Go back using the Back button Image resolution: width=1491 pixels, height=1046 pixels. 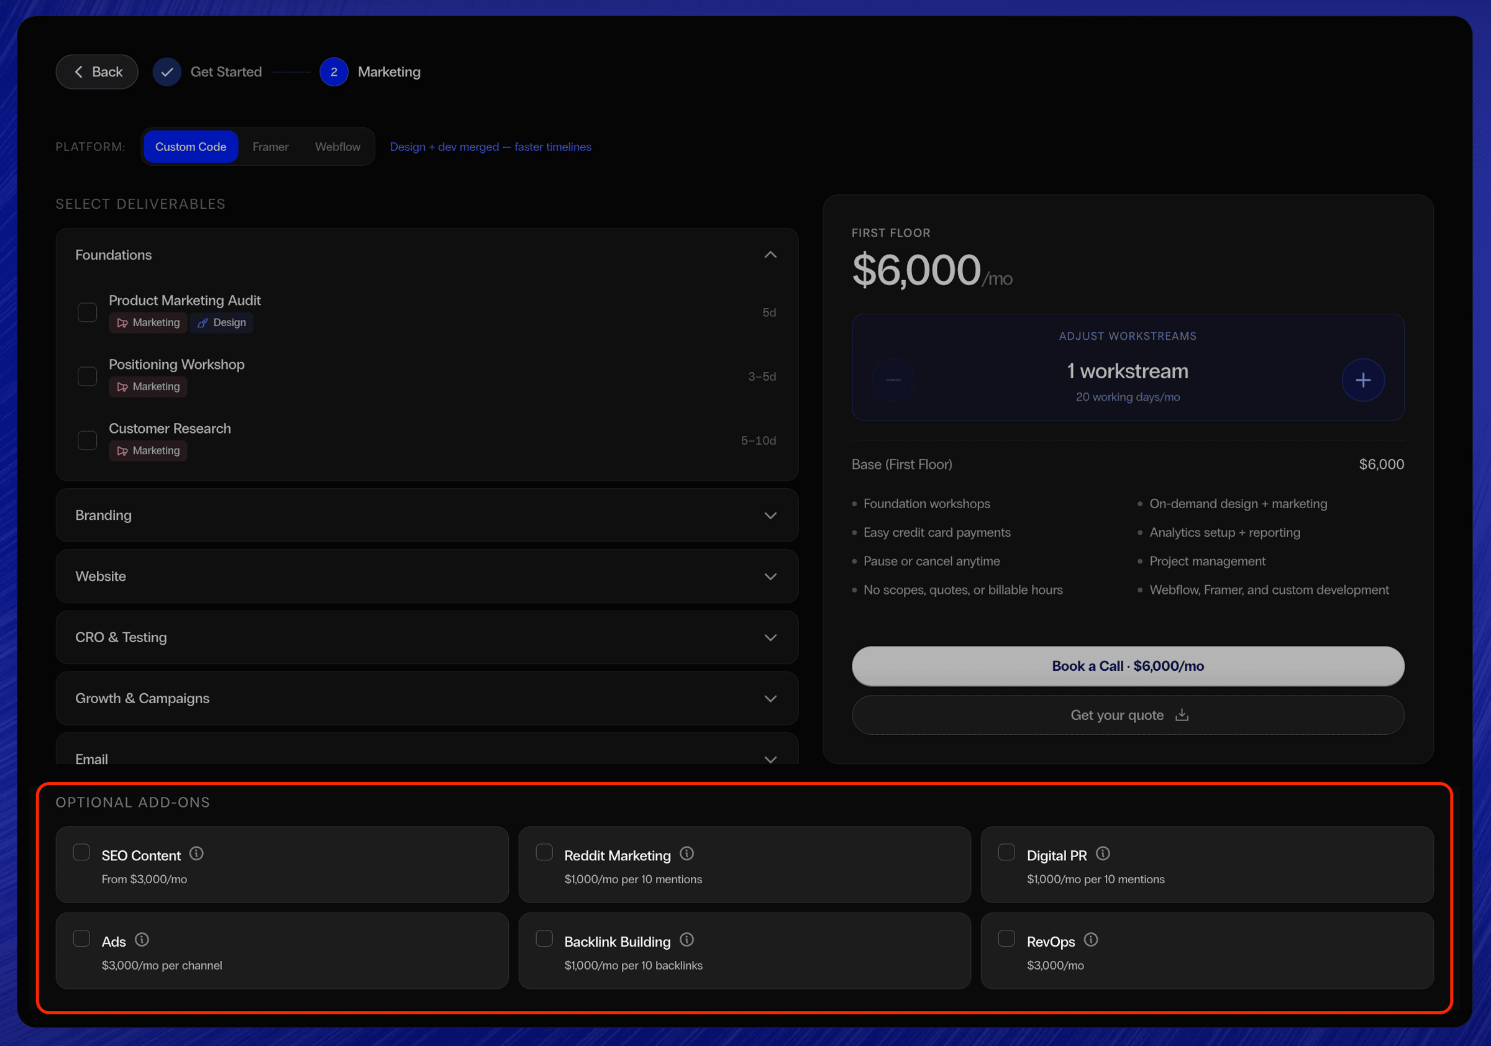(x=97, y=72)
